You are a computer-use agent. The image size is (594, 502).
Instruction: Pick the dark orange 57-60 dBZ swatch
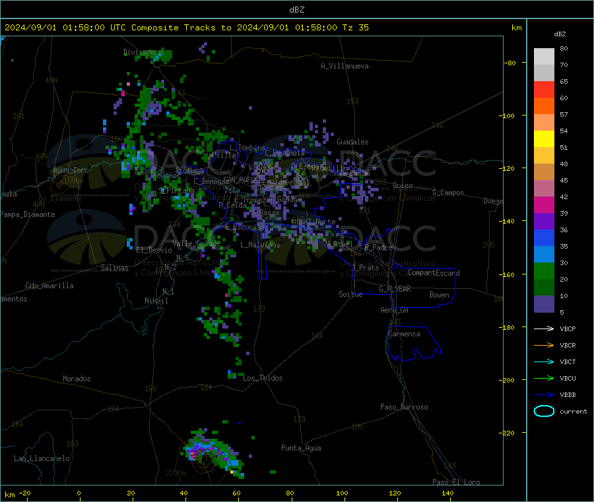(544, 106)
